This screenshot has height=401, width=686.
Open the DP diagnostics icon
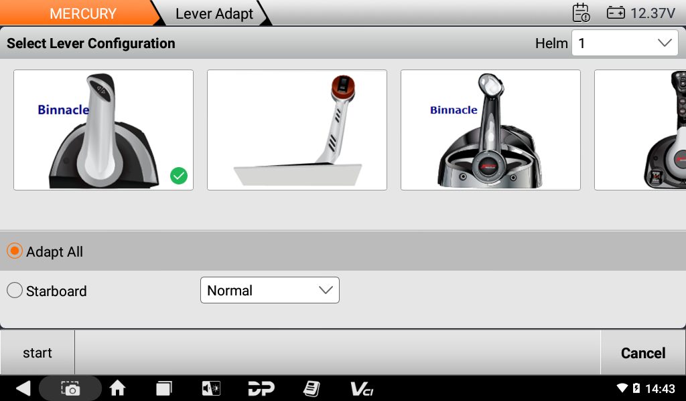(261, 388)
